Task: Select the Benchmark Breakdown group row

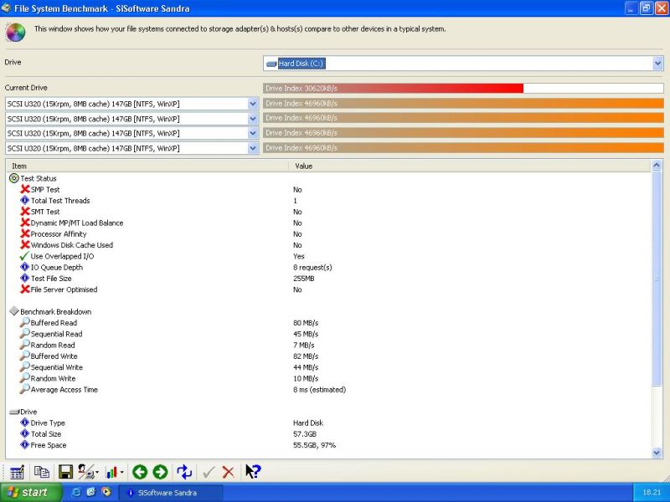Action: [x=329, y=311]
